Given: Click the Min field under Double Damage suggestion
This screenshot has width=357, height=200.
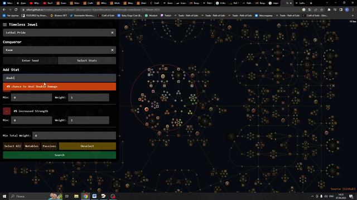Looking at the screenshot, I should [x=31, y=98].
